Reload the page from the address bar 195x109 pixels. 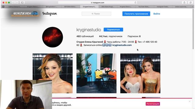click(x=135, y=2)
